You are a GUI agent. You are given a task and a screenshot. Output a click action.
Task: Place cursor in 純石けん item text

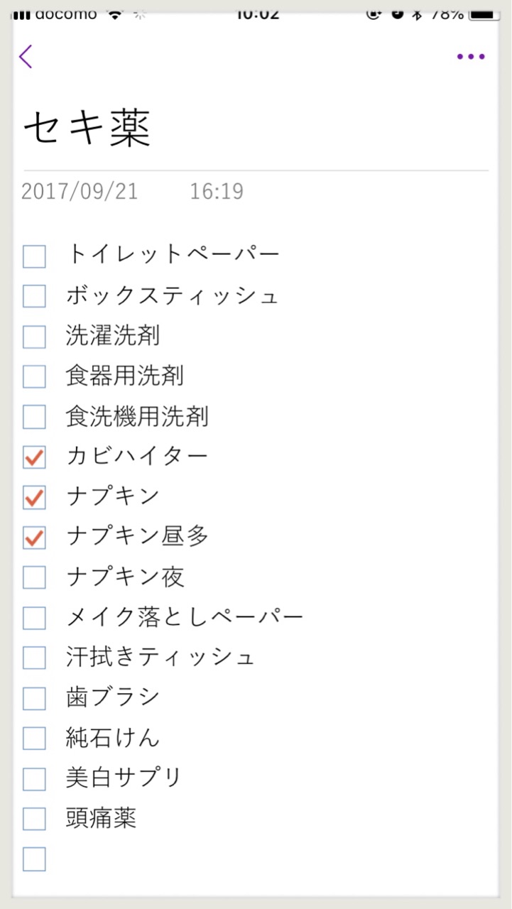(113, 737)
